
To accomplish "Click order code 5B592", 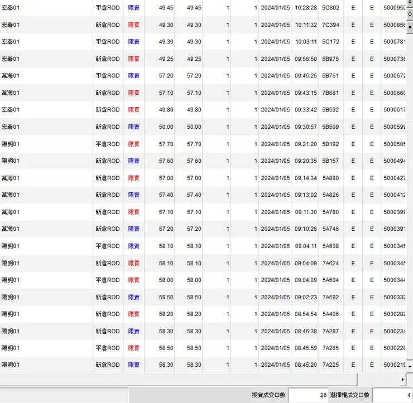I will pos(330,110).
